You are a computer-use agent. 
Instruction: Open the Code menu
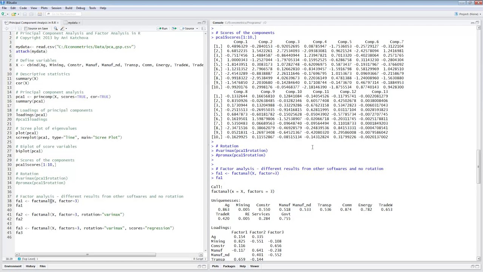coord(23,8)
